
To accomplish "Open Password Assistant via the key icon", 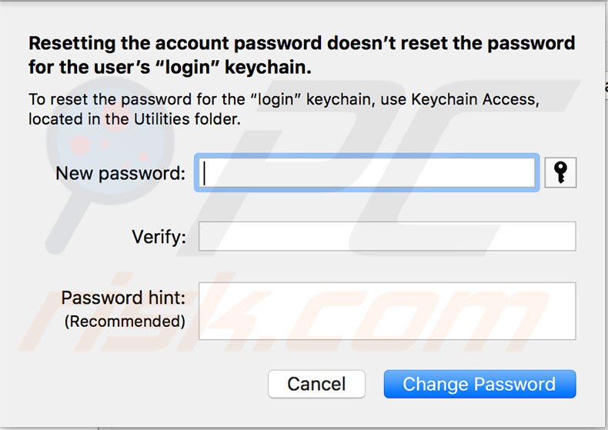I will point(560,173).
